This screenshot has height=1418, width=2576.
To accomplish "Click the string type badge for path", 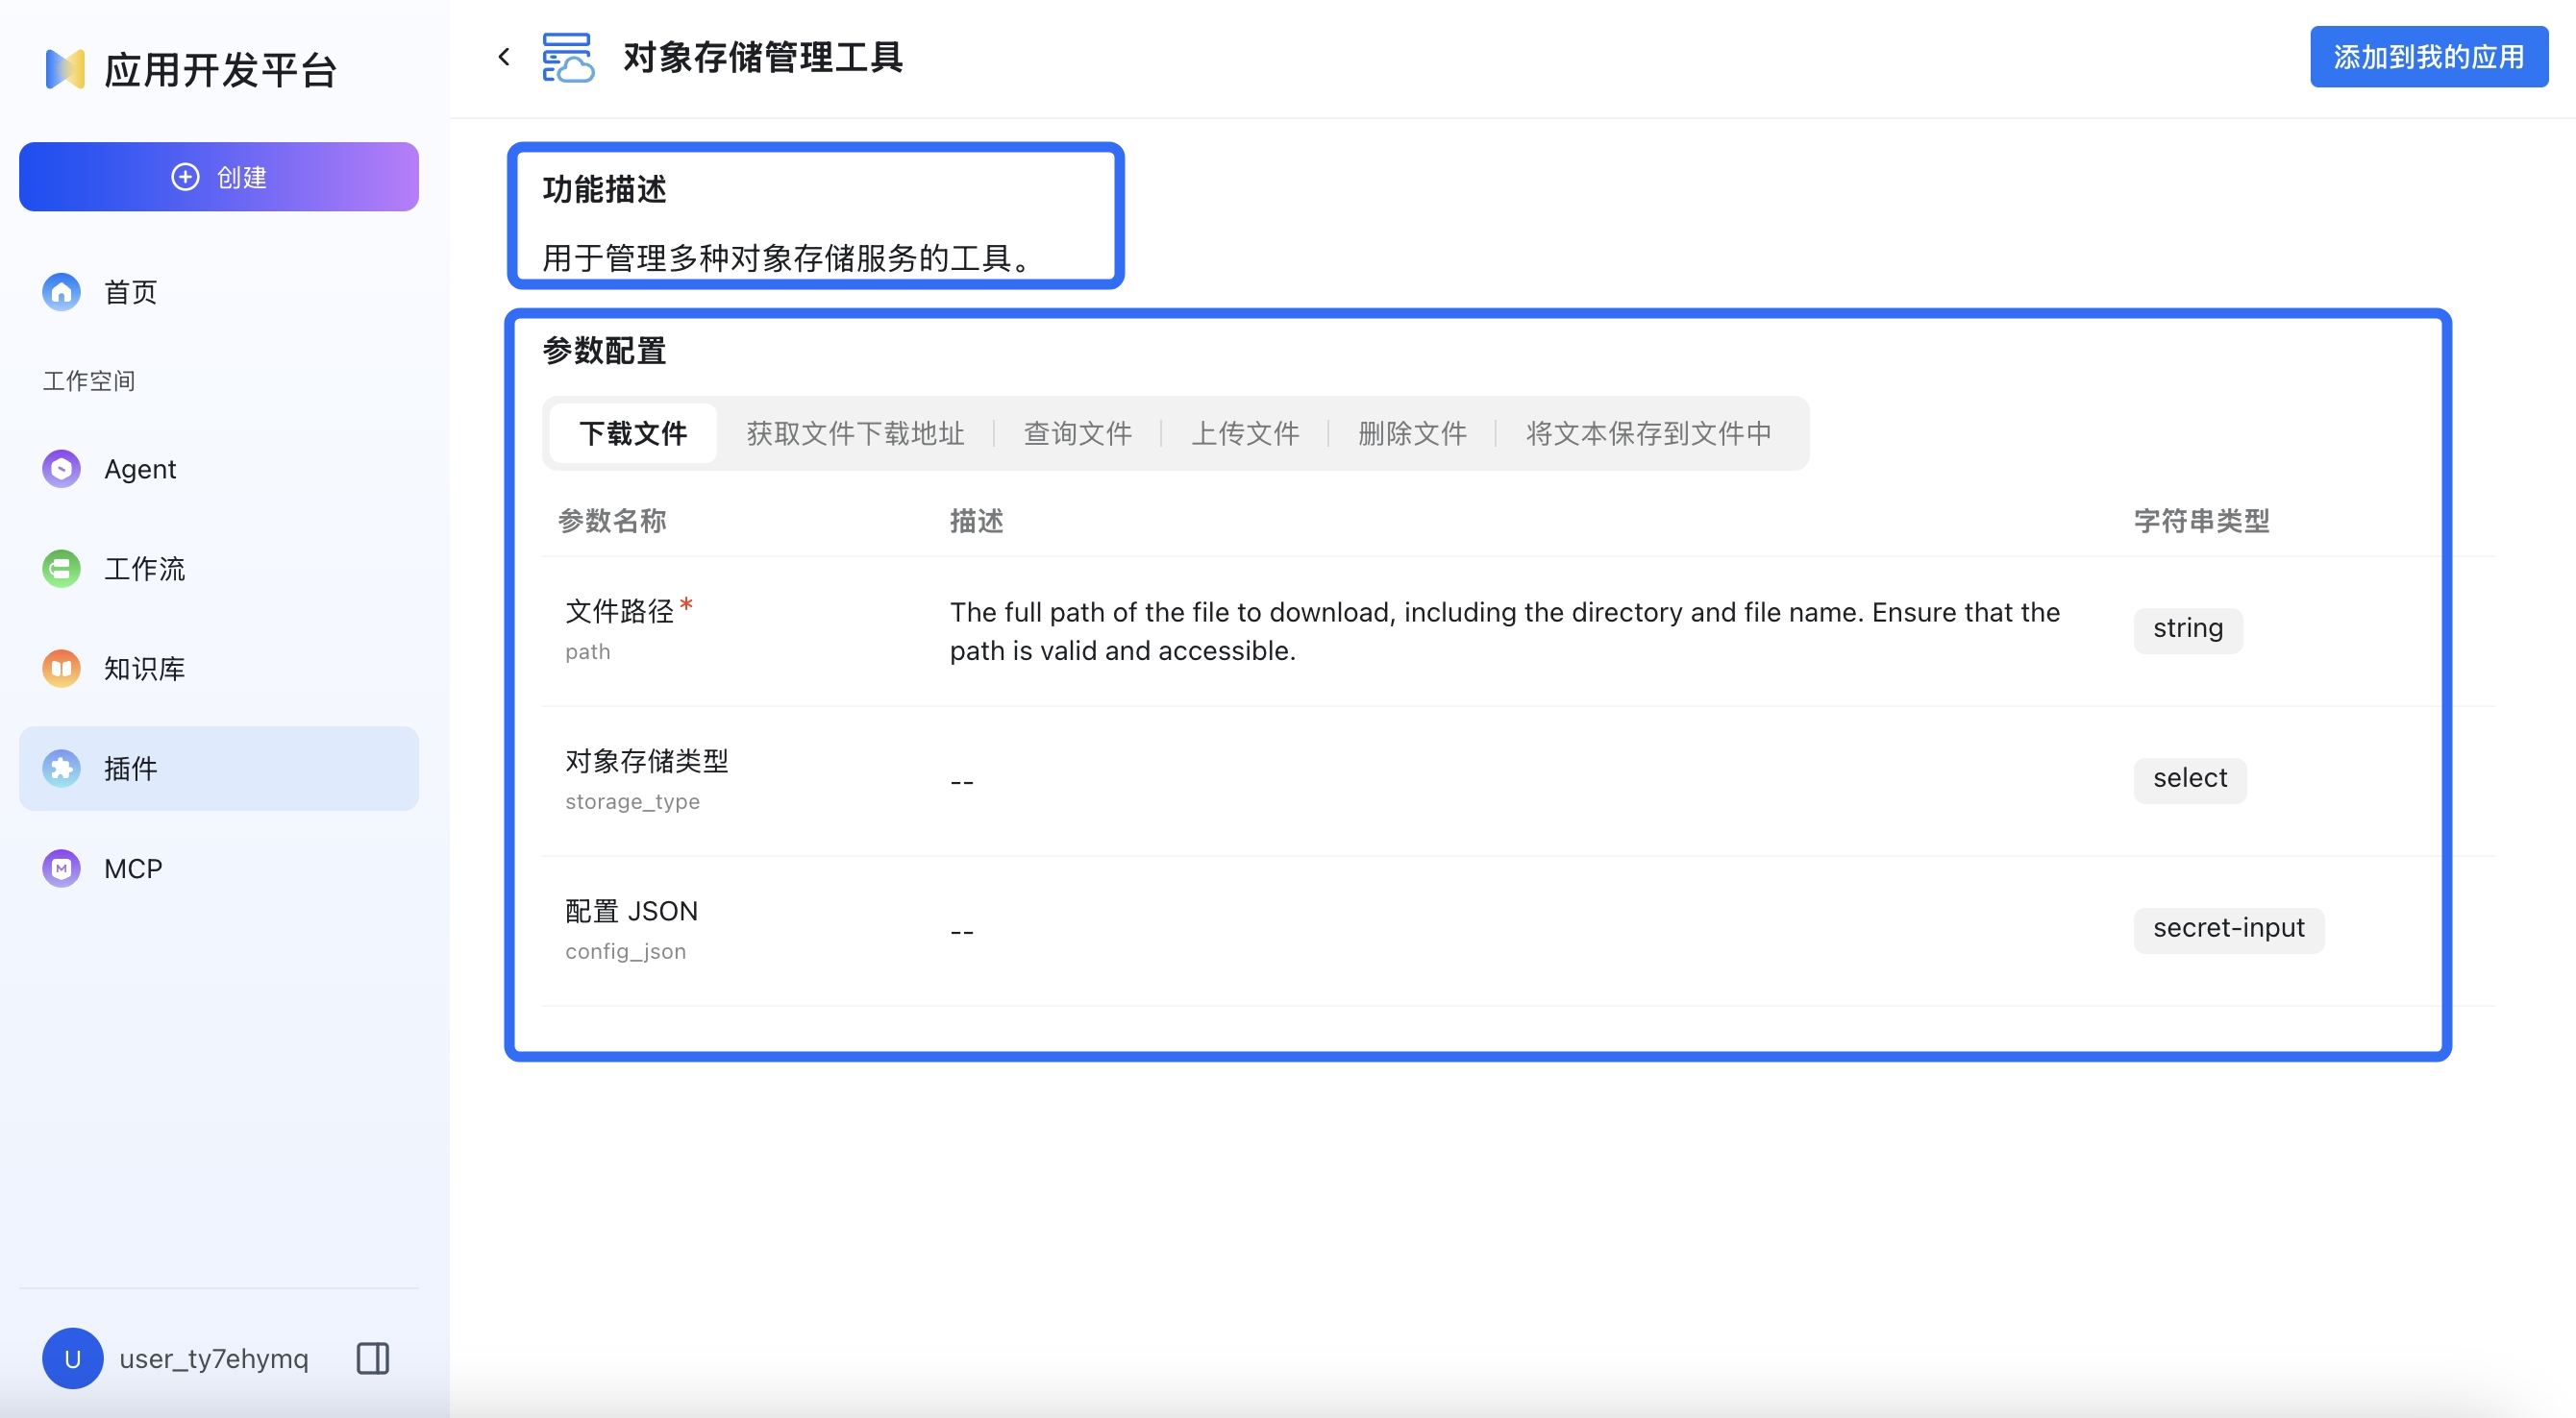I will tap(2187, 628).
